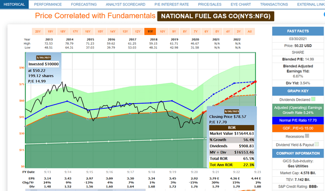The height and width of the screenshot is (191, 325).
Task: Toggle the Dividends Declared legend swatch
Action: [x=313, y=99]
